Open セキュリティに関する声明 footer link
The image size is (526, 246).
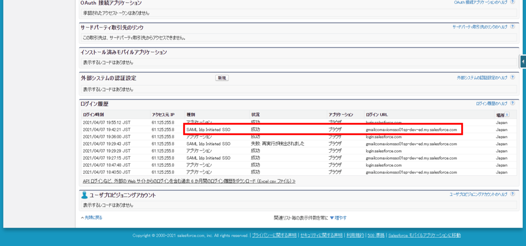pyautogui.click(x=321, y=235)
